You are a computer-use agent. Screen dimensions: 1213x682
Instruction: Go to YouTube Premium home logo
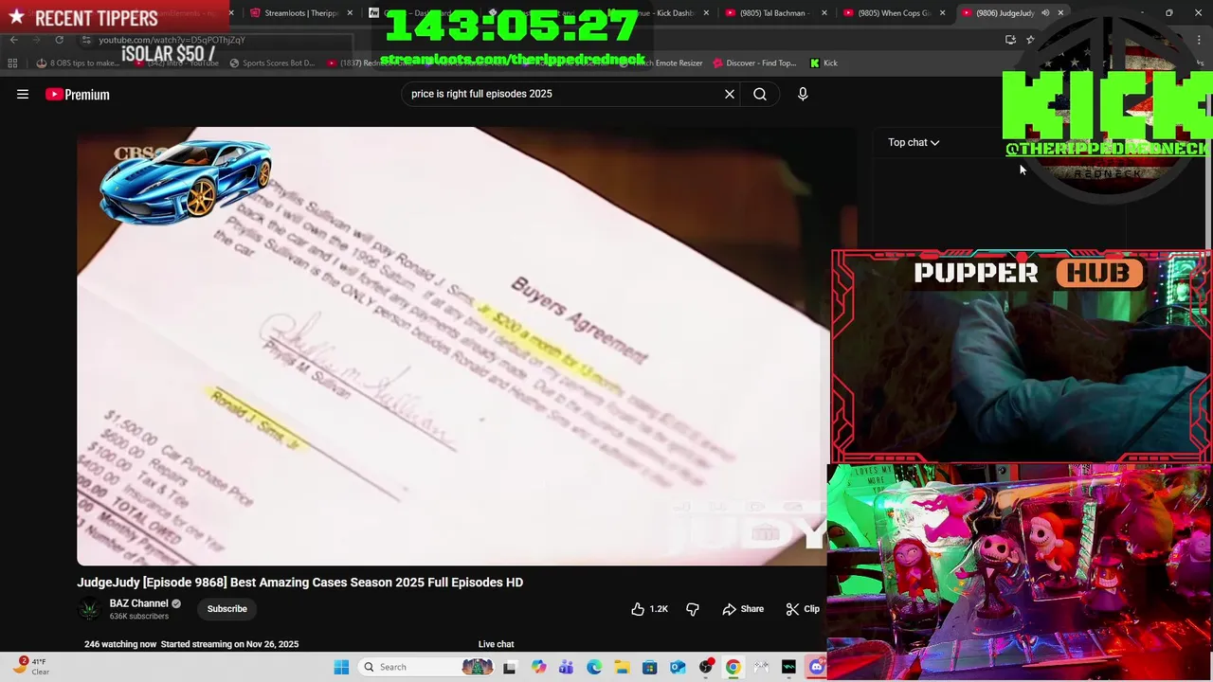point(78,94)
